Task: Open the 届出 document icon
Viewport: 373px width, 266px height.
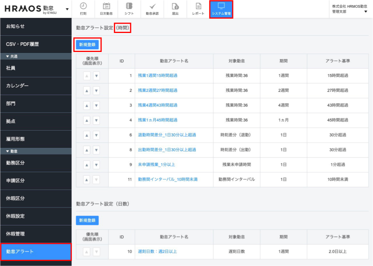Action: click(x=175, y=6)
